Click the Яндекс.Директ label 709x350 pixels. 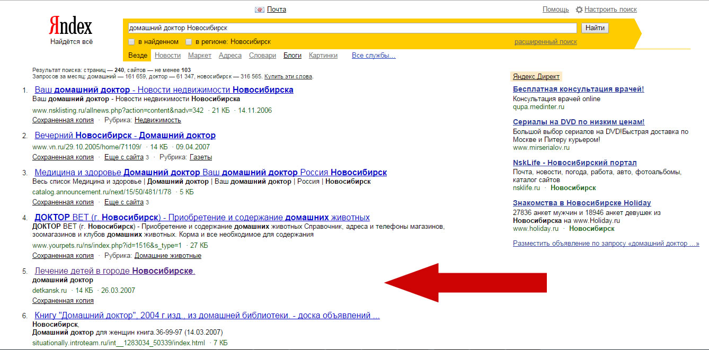pyautogui.click(x=536, y=76)
